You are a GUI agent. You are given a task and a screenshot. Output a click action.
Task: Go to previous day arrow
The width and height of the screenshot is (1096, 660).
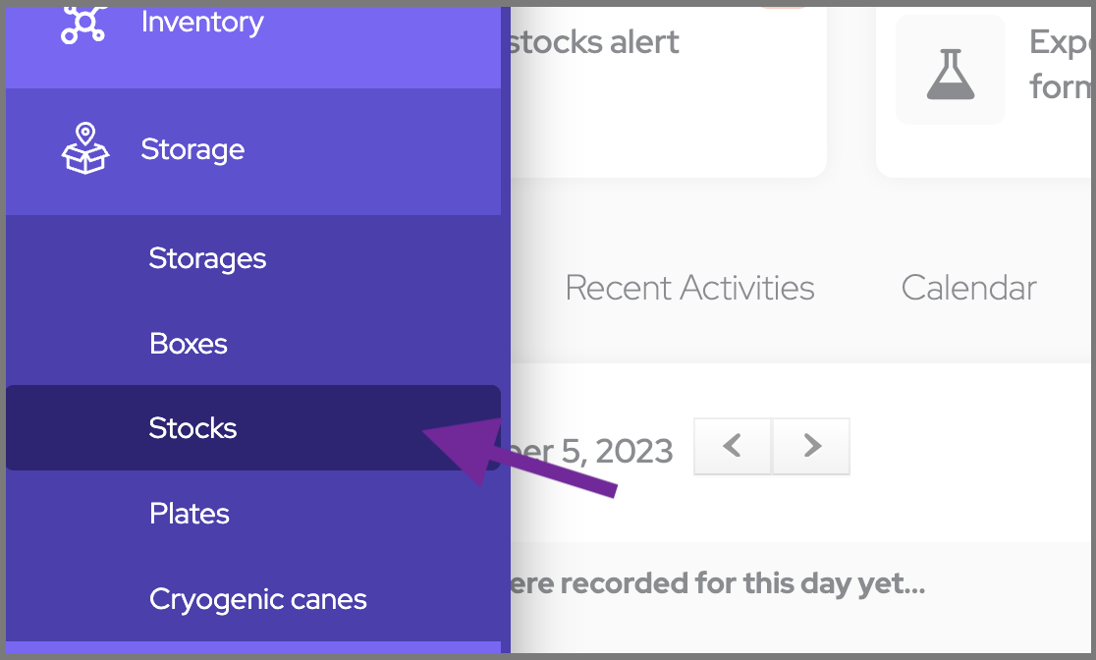click(x=732, y=447)
